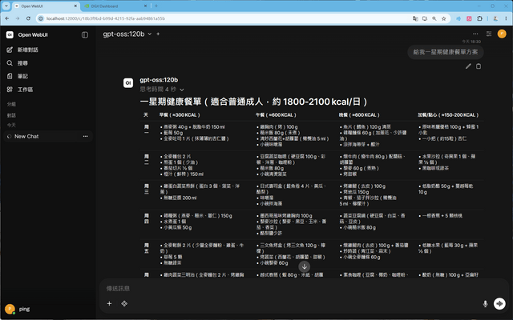
Task: Open the translate page icon
Action: (x=415, y=18)
